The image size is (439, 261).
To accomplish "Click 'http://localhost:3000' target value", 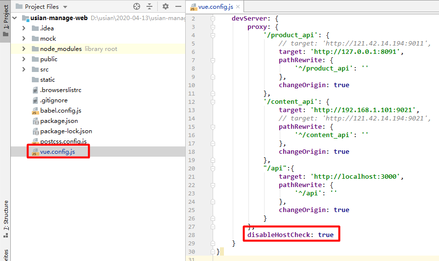I will tap(355, 176).
